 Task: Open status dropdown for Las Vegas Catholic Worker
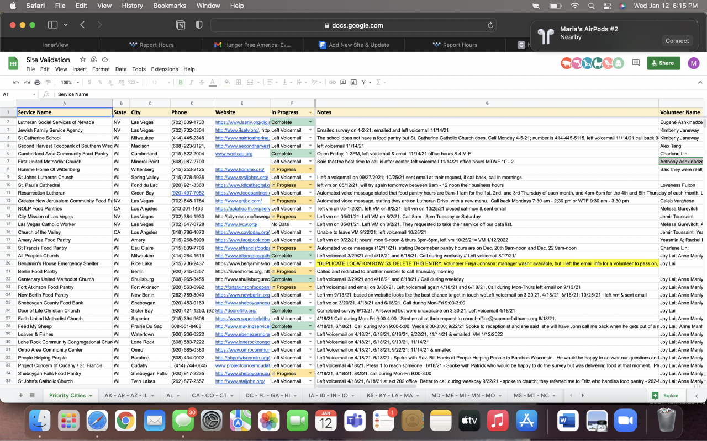click(310, 224)
